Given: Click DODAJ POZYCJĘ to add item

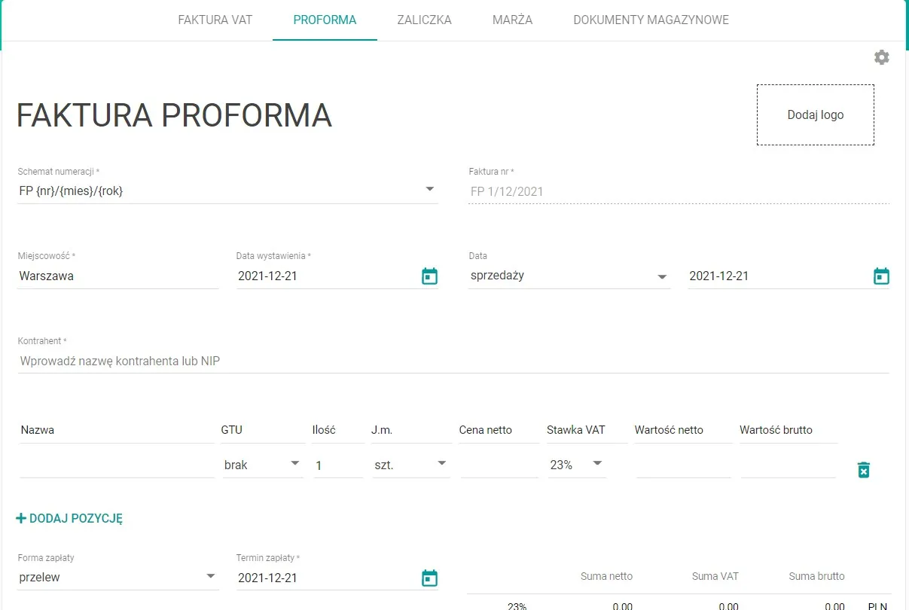Looking at the screenshot, I should pos(69,518).
